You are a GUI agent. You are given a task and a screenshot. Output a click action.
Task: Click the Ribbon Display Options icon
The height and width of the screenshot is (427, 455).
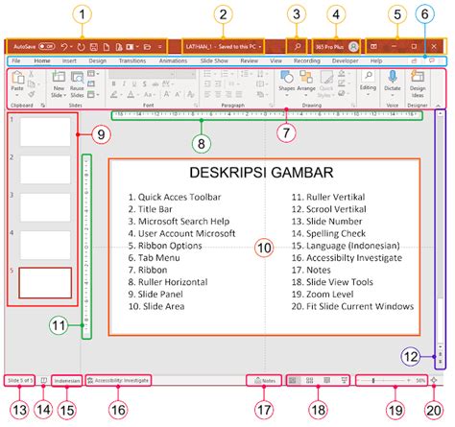click(x=373, y=47)
